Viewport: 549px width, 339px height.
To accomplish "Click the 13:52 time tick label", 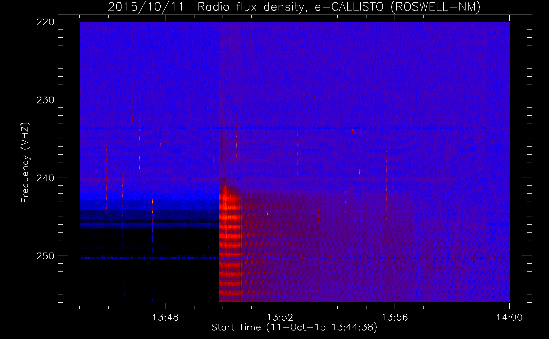I will point(280,318).
